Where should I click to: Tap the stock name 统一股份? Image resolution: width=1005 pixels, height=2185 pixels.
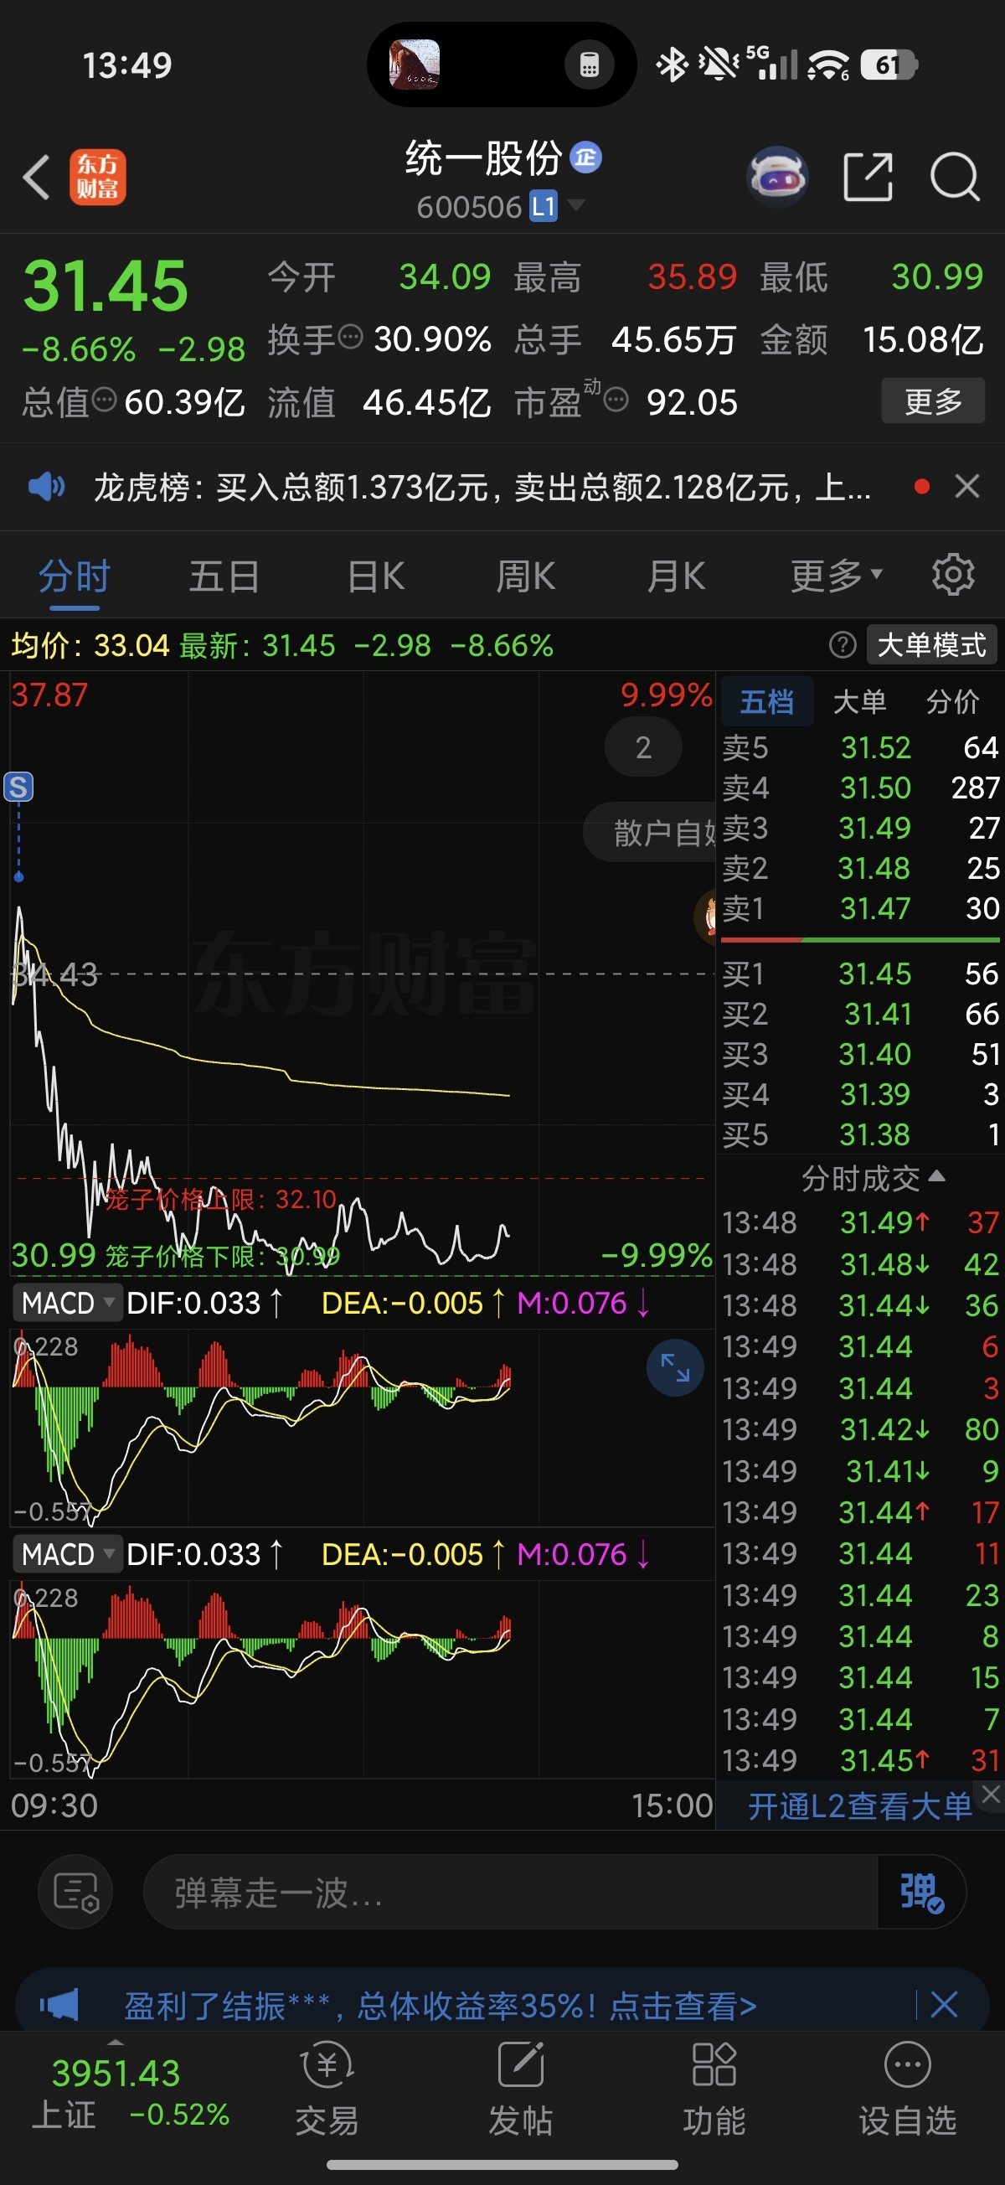coord(483,158)
